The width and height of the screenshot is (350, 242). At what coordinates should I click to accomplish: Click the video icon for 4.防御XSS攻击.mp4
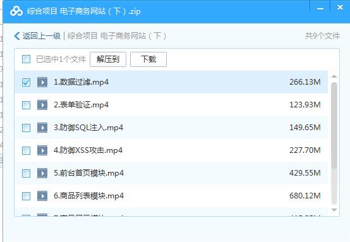[42, 150]
